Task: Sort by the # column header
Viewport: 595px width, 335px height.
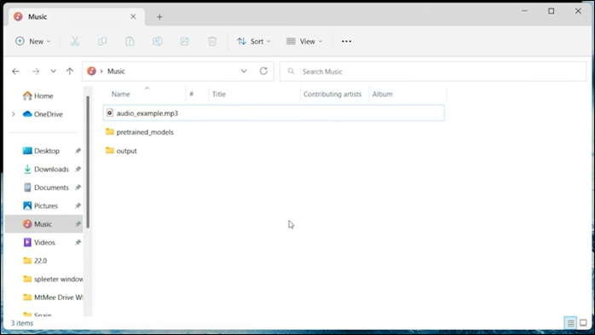Action: tap(192, 94)
